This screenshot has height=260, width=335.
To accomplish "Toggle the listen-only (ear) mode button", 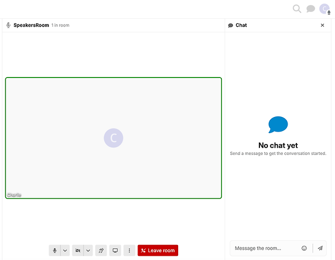I will click(x=101, y=251).
